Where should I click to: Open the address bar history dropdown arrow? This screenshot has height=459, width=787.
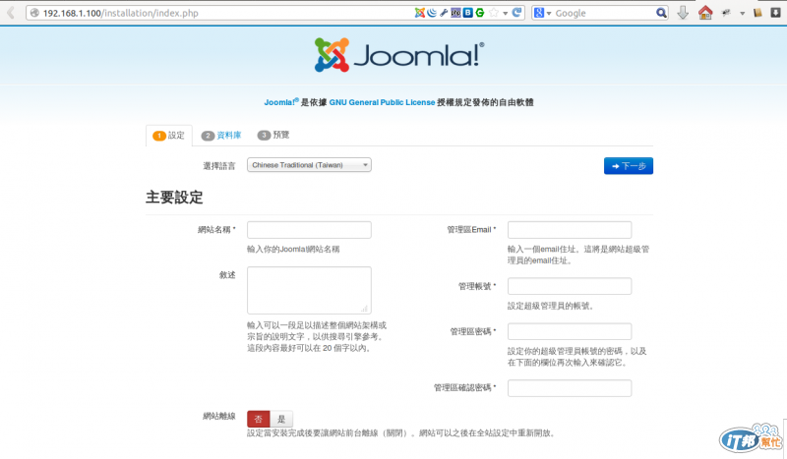point(506,14)
